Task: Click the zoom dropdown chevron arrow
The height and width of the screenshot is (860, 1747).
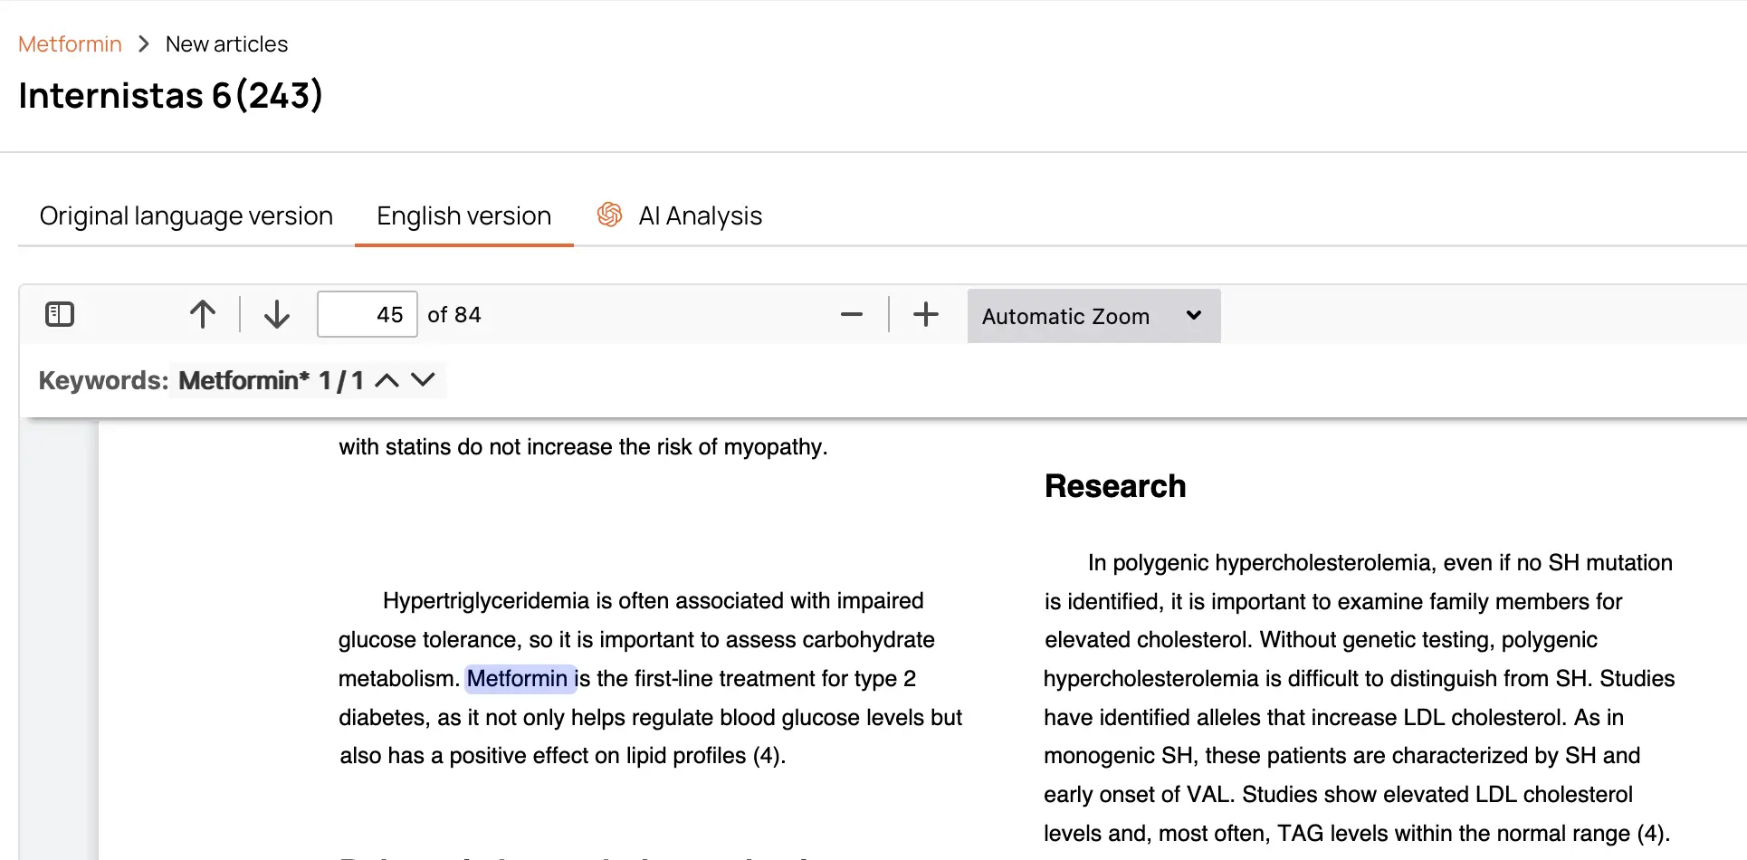Action: (x=1194, y=315)
